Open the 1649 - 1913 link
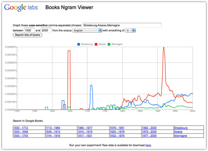Viewport: 208px width, 151px height. (53, 132)
